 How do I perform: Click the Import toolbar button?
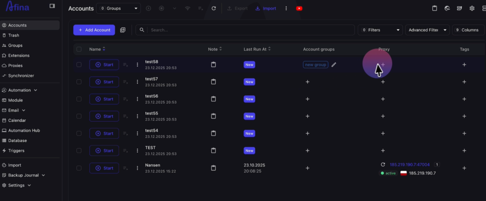[266, 9]
